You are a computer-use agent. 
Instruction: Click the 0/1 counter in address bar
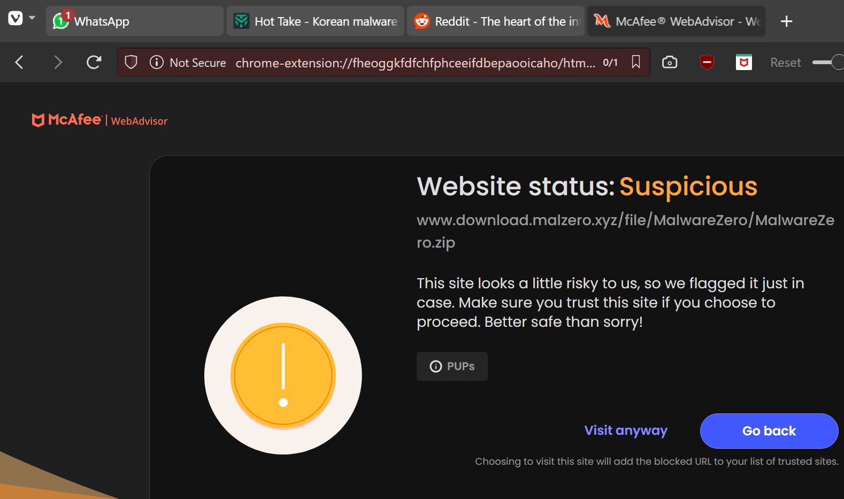610,63
